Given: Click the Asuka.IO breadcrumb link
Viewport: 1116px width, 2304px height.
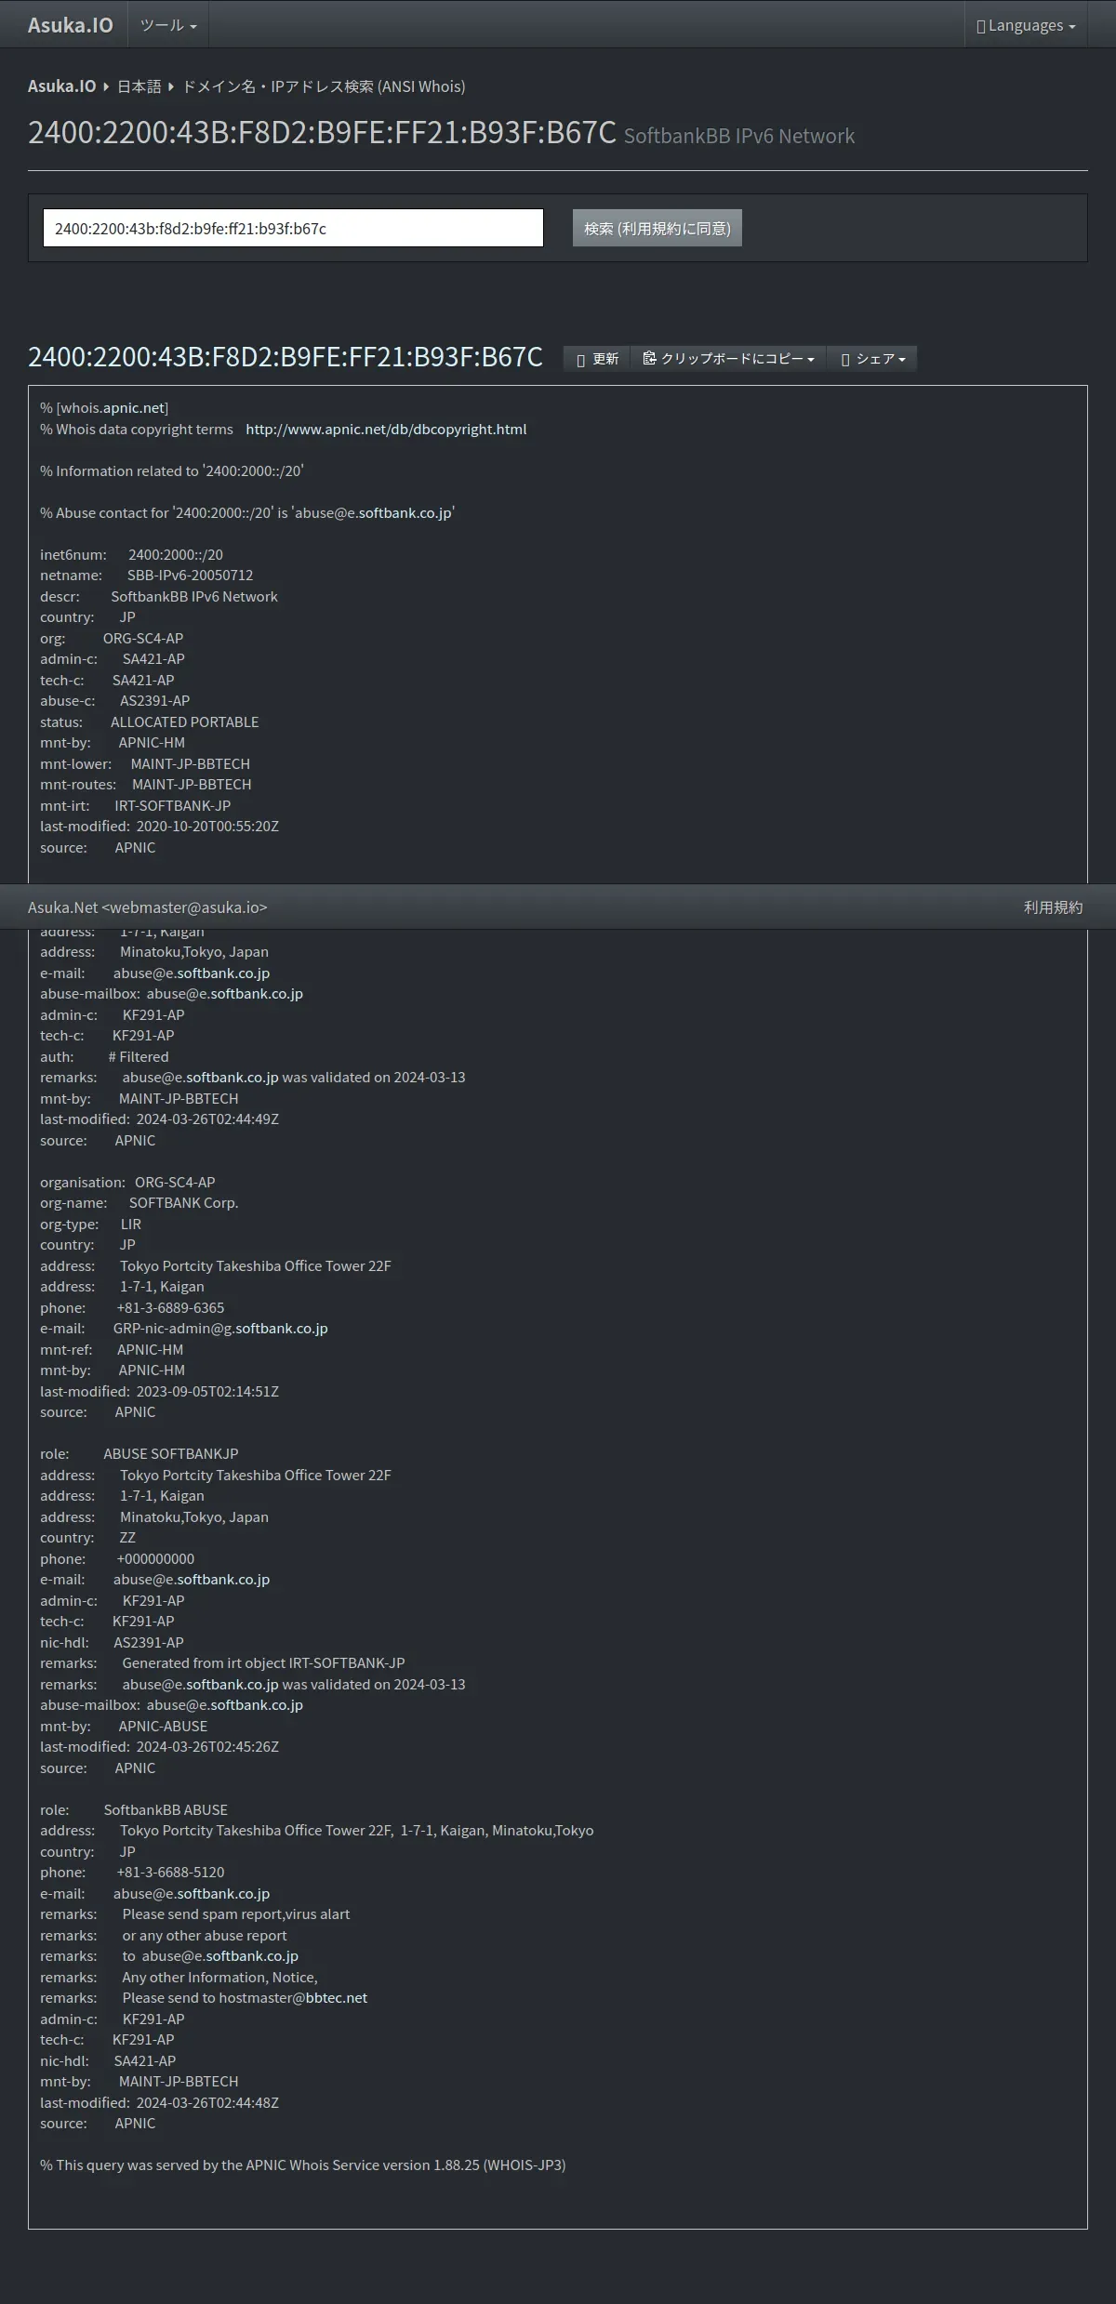Looking at the screenshot, I should pyautogui.click(x=61, y=86).
